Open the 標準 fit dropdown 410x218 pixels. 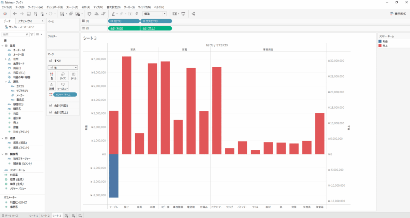pos(155,14)
